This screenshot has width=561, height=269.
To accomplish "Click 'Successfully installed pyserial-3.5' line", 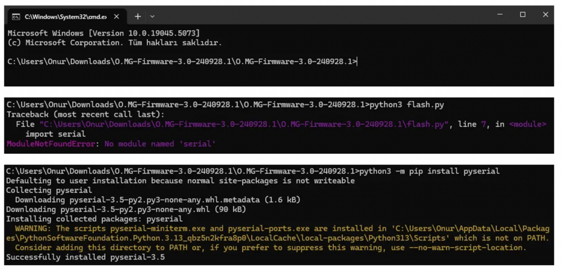I will [x=85, y=257].
